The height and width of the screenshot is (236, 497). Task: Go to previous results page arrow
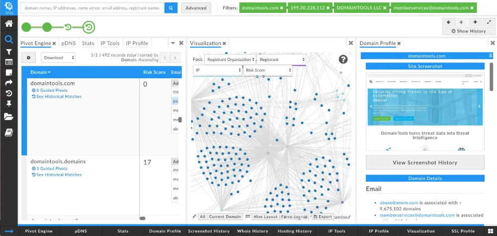[x=165, y=58]
